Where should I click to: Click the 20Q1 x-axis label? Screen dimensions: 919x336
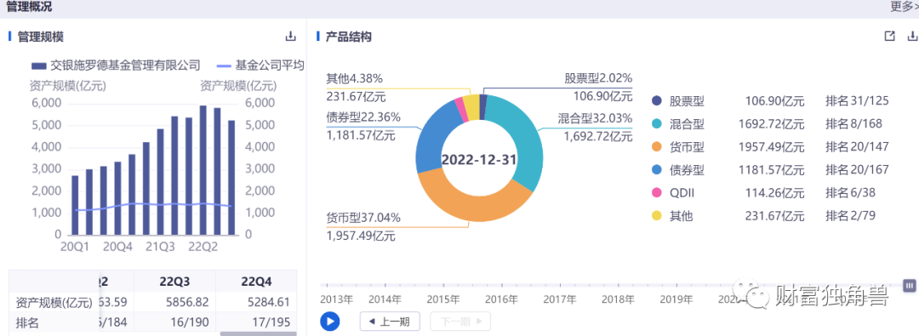coord(74,247)
